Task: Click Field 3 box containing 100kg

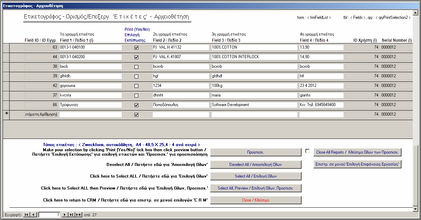Action: [x=254, y=86]
